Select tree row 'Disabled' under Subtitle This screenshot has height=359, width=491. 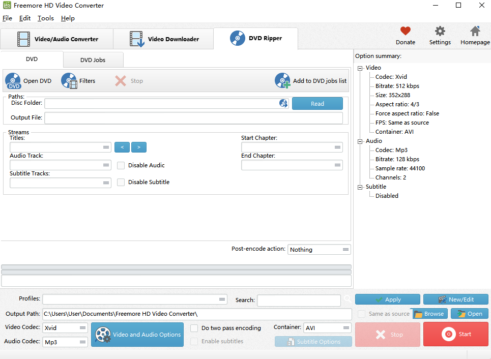[x=387, y=196]
